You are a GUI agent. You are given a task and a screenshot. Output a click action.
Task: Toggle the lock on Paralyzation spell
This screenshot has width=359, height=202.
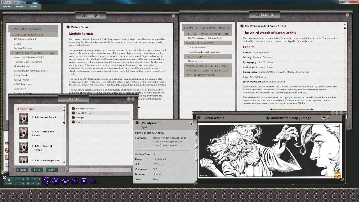(192, 123)
